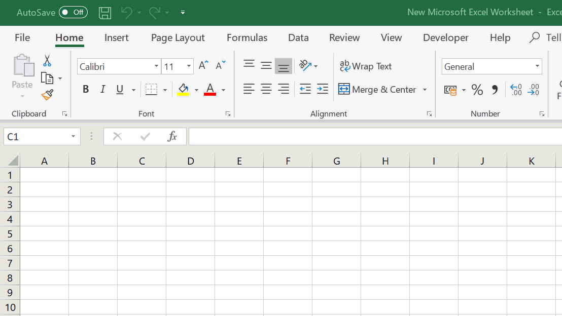Click the Merge & Center button
Image resolution: width=562 pixels, height=316 pixels.
[377, 90]
